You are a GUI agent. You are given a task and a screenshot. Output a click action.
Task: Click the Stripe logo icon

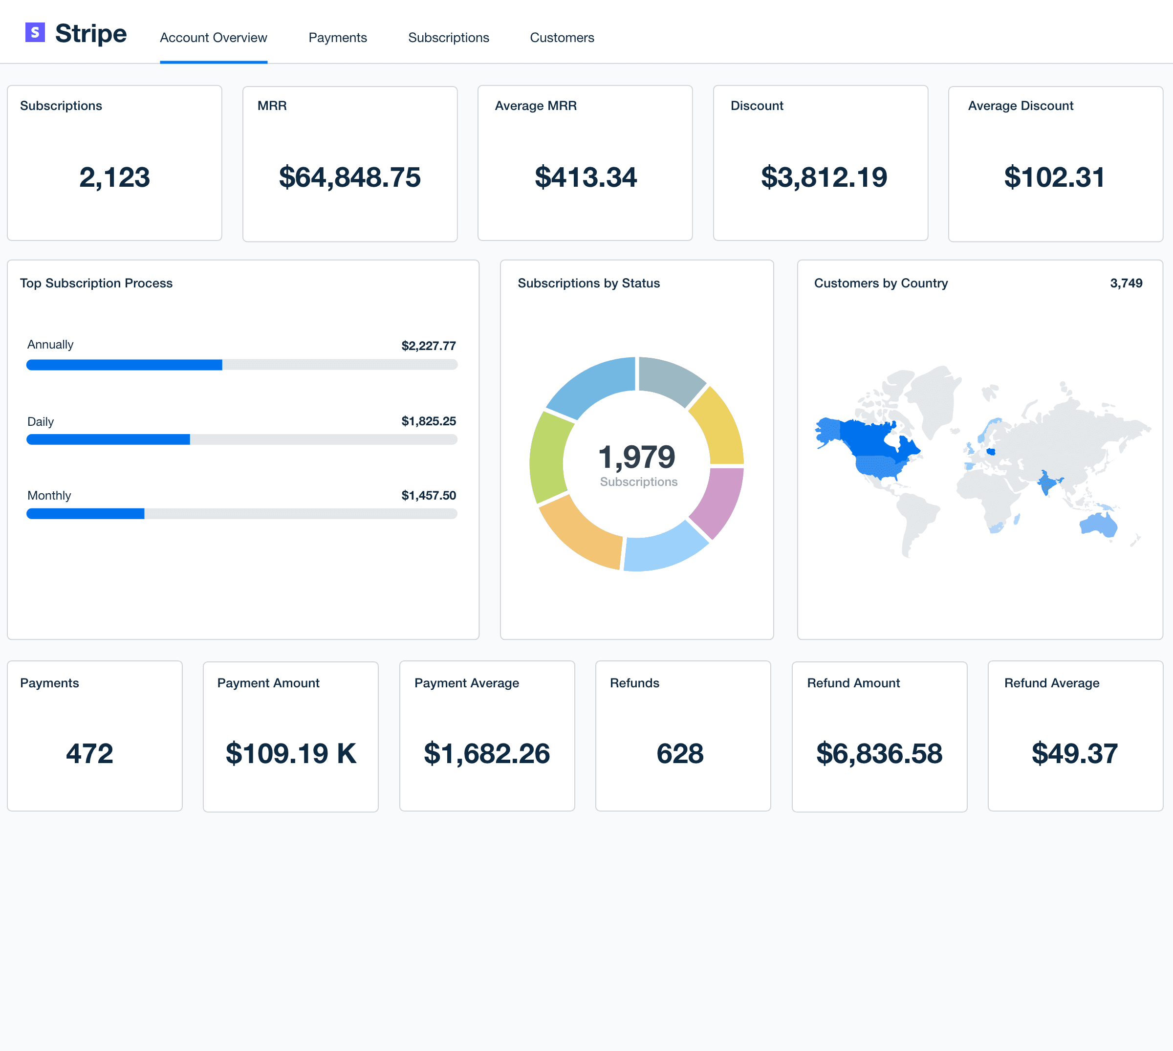coord(35,32)
